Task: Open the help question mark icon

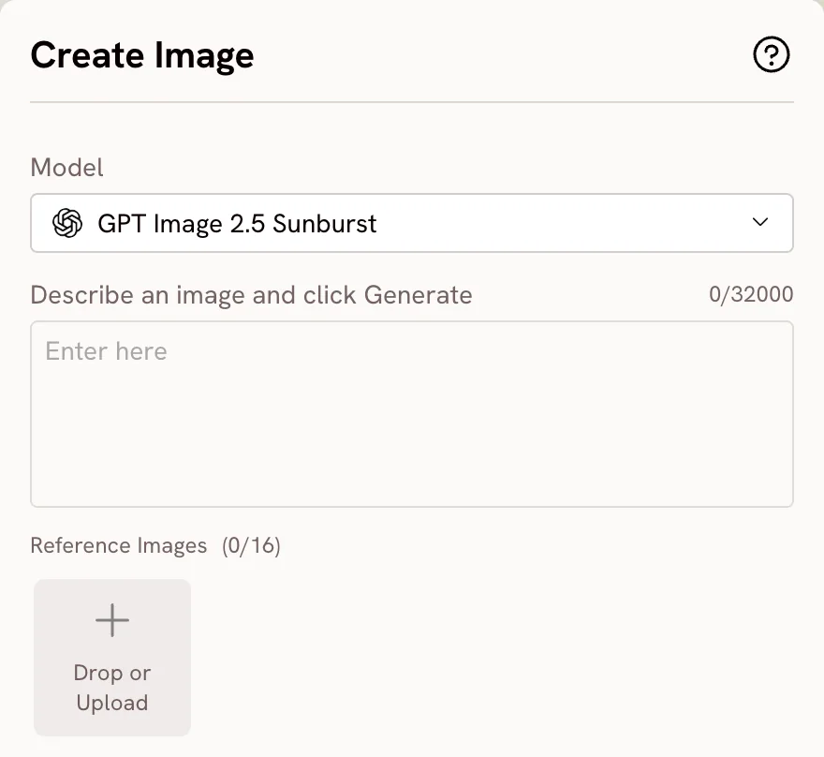Action: 771,54
